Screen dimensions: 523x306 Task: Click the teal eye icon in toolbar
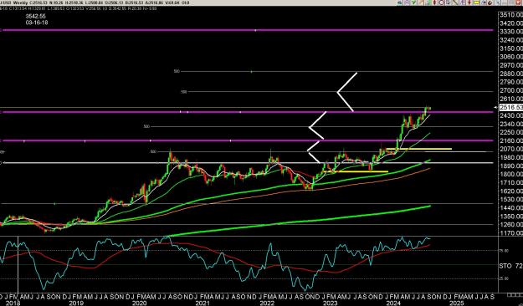(x=400, y=3)
